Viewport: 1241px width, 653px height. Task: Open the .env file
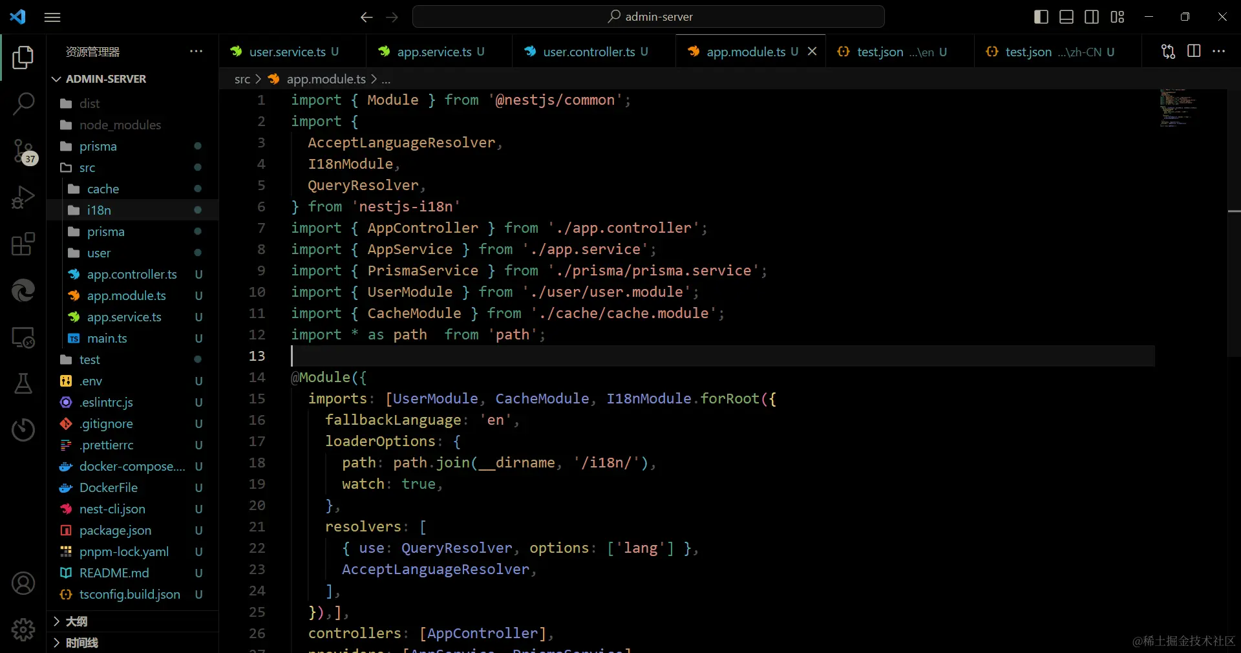[133, 381]
